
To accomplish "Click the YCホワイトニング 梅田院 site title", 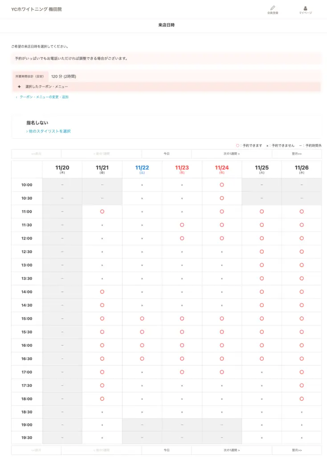I will click(x=37, y=9).
